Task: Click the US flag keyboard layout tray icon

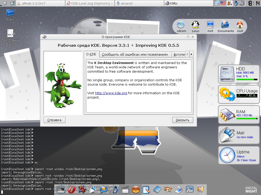Action: point(223,3)
